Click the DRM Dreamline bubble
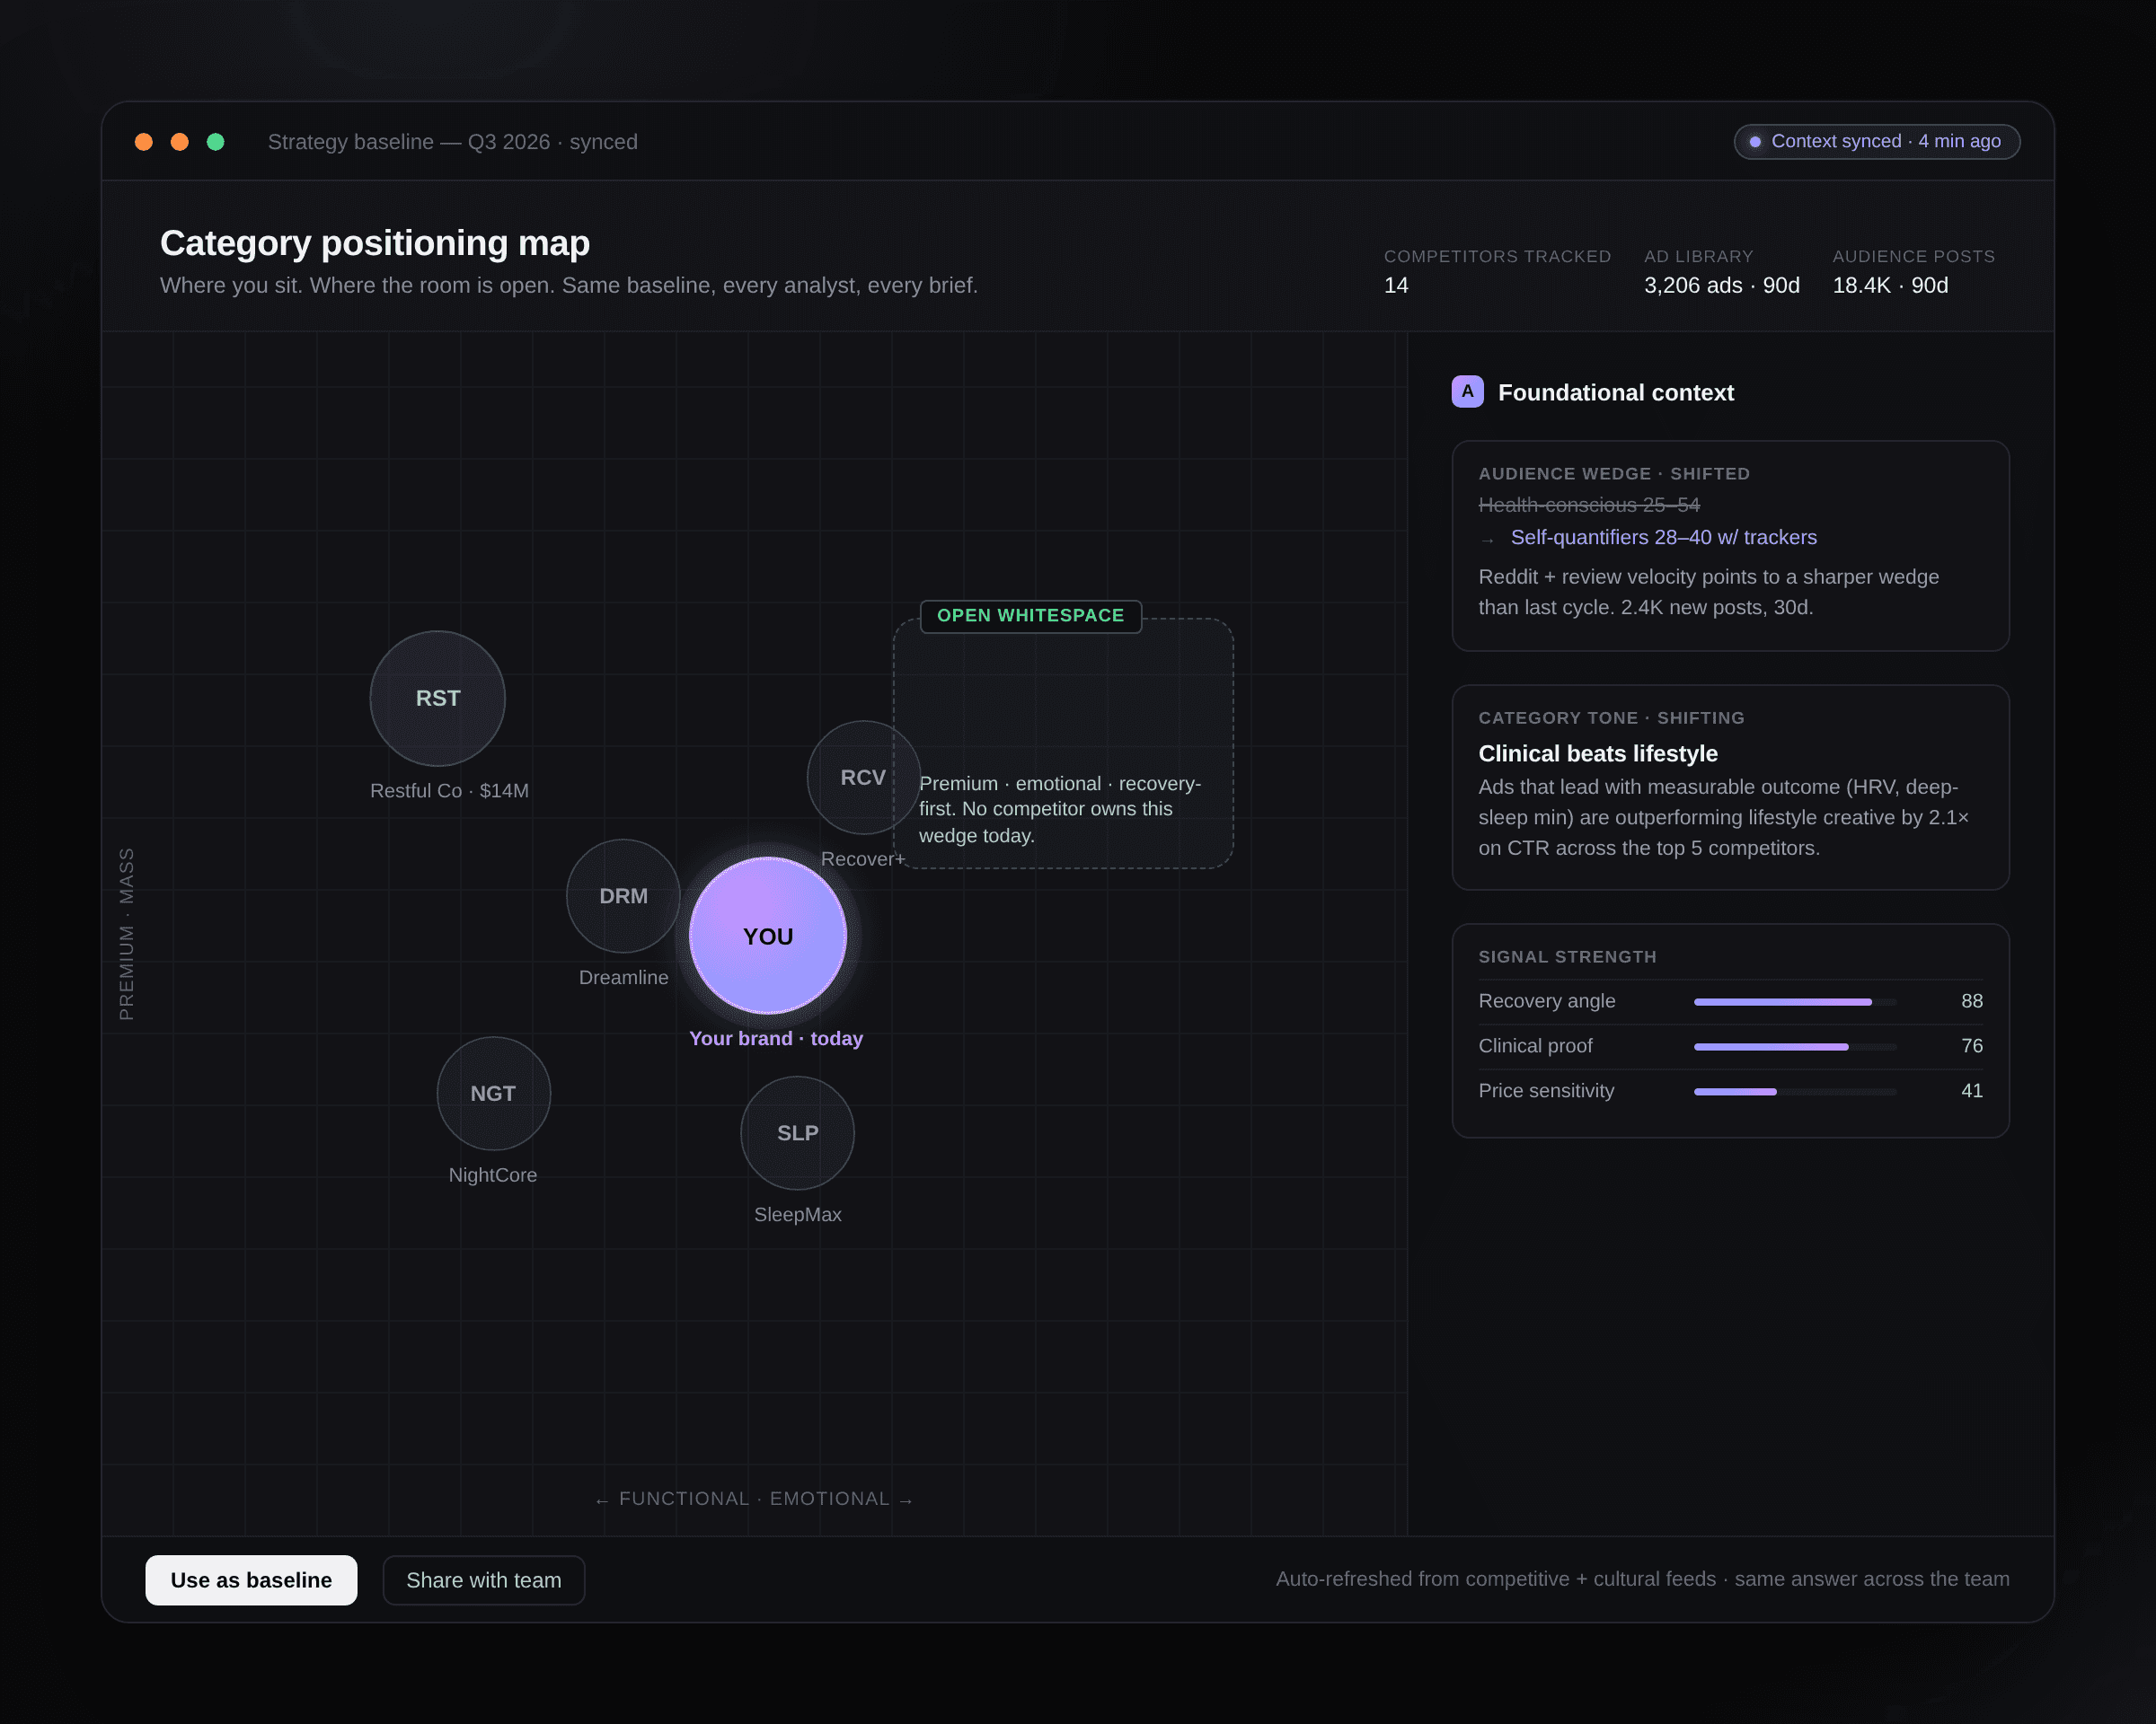2156x1724 pixels. coord(622,896)
